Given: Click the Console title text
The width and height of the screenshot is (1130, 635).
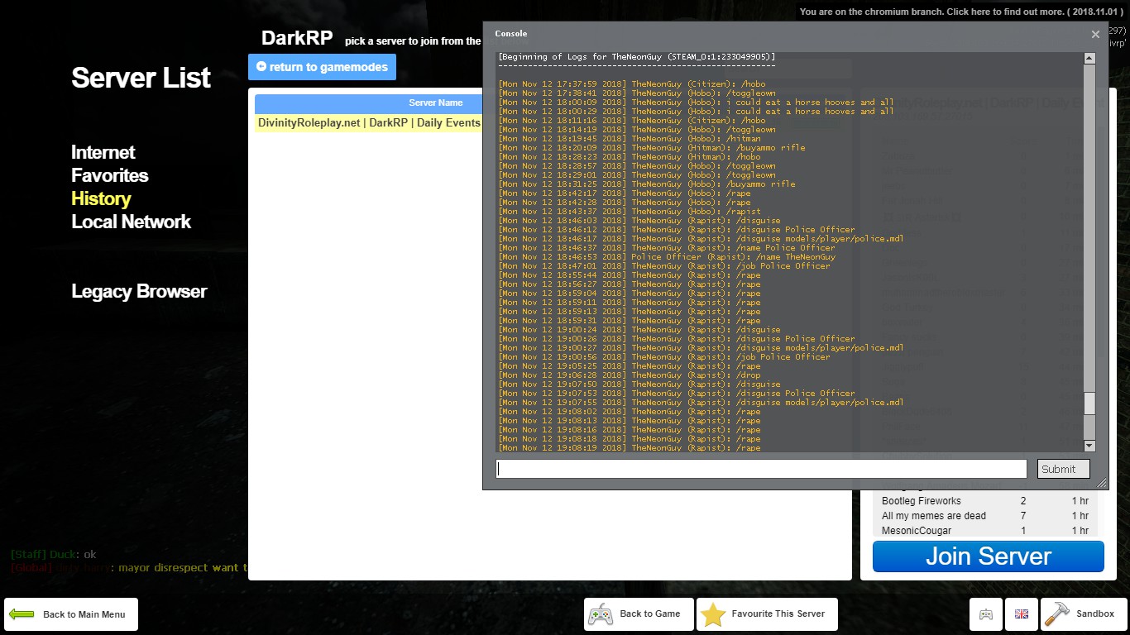Looking at the screenshot, I should pos(511,34).
